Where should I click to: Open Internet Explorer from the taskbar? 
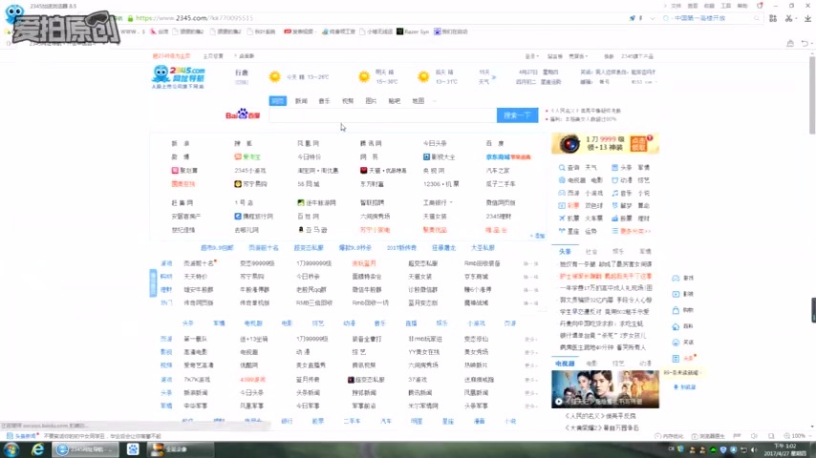37,449
